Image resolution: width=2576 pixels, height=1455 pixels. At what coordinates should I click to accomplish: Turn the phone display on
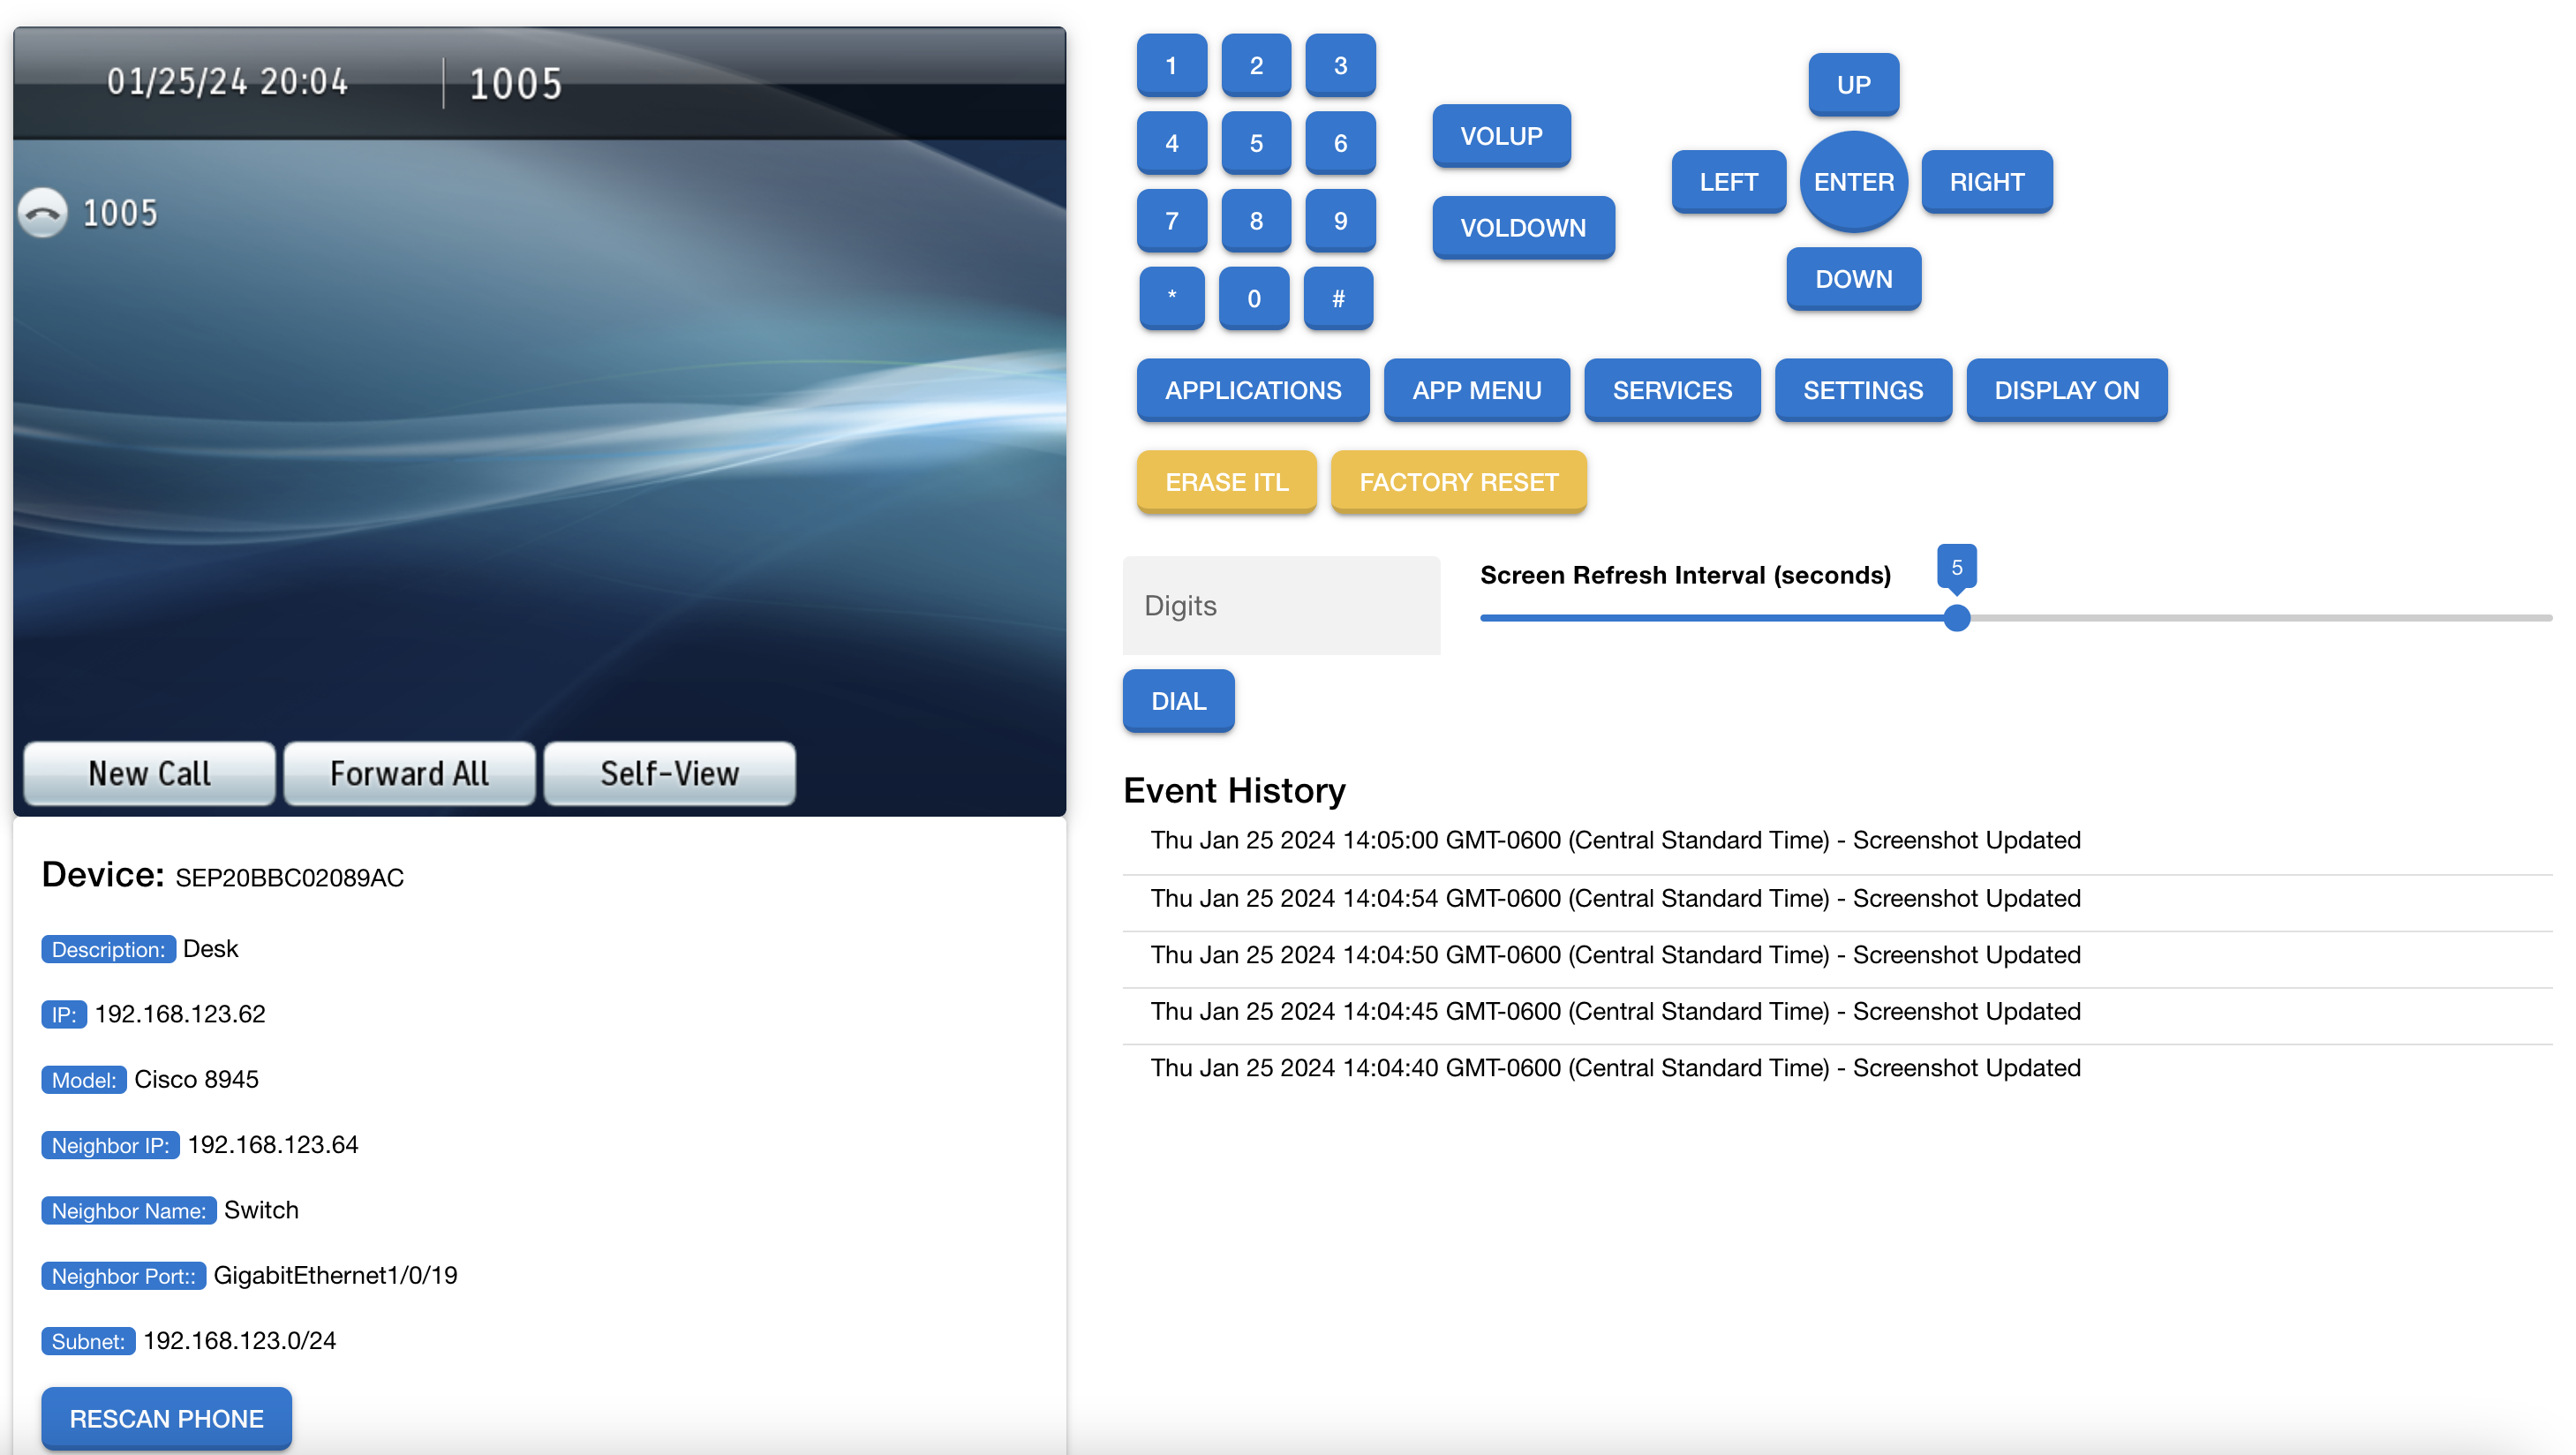(x=2066, y=390)
